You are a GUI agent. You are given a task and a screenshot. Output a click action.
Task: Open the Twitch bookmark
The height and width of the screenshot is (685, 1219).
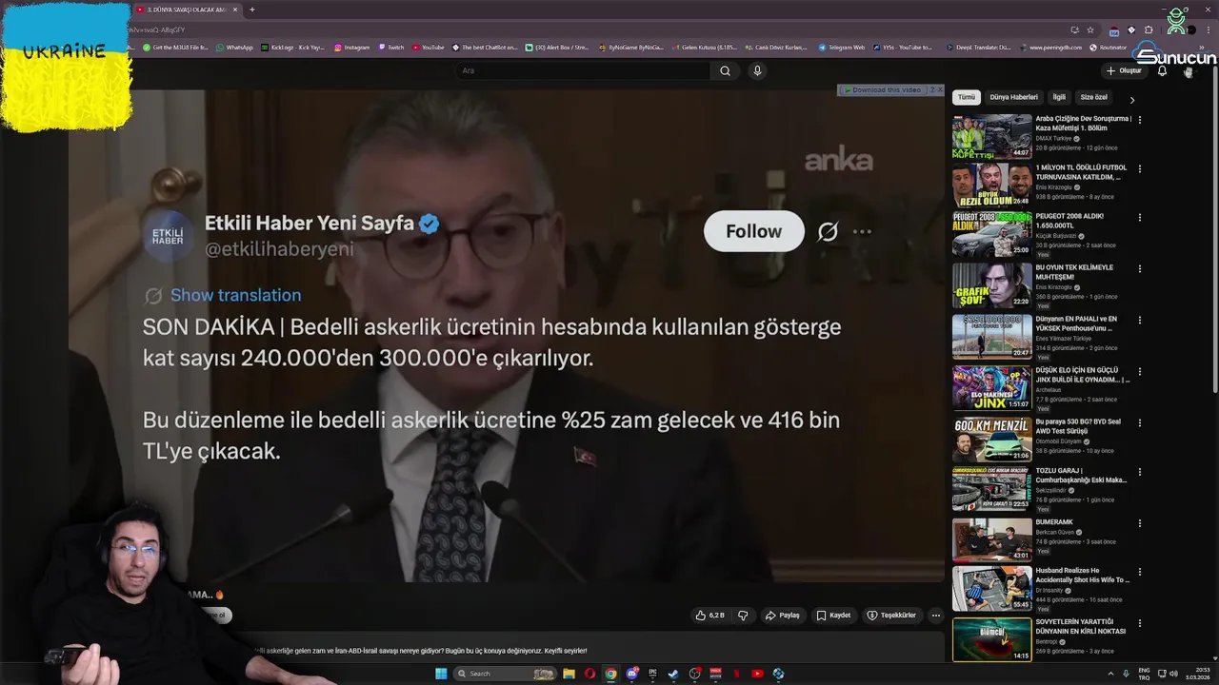click(391, 47)
